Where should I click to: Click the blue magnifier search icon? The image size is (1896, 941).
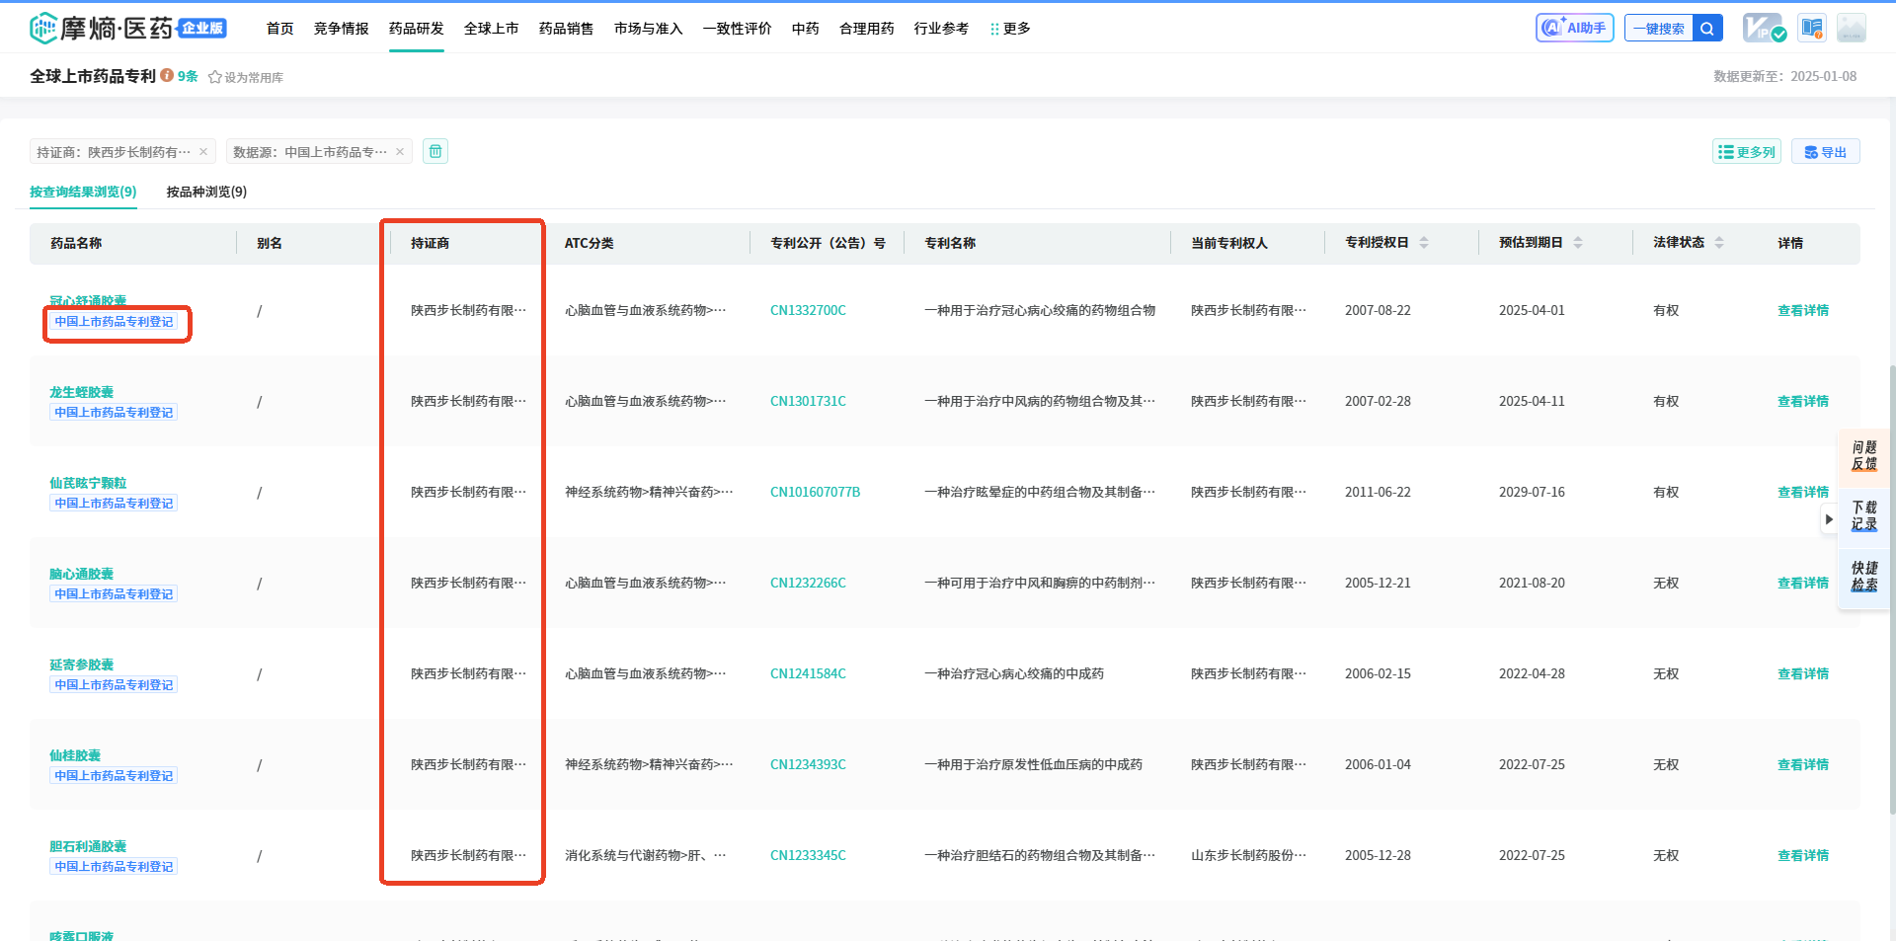(1707, 29)
